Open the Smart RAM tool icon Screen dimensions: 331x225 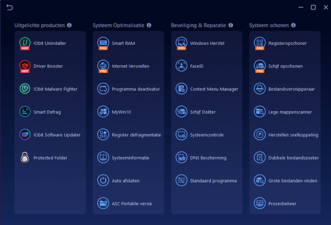coord(103,43)
